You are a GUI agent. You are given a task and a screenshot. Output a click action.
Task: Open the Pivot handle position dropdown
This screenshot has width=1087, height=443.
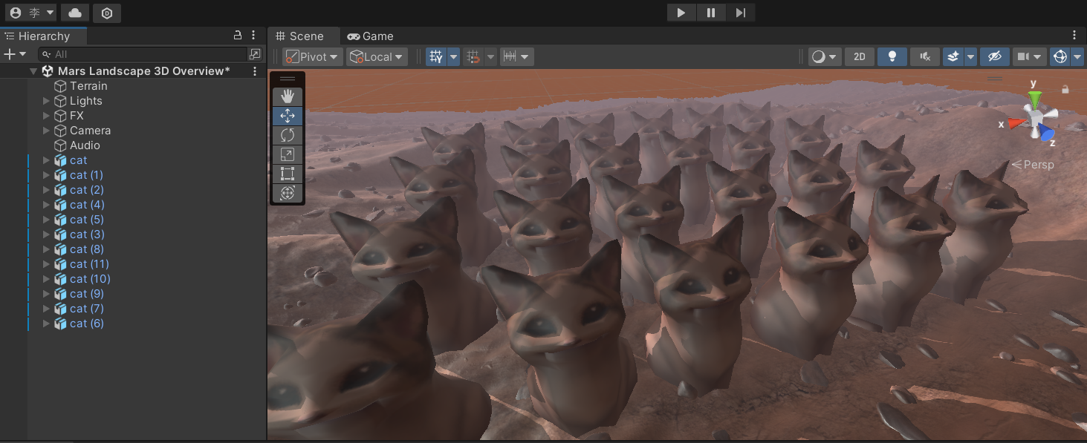[313, 56]
